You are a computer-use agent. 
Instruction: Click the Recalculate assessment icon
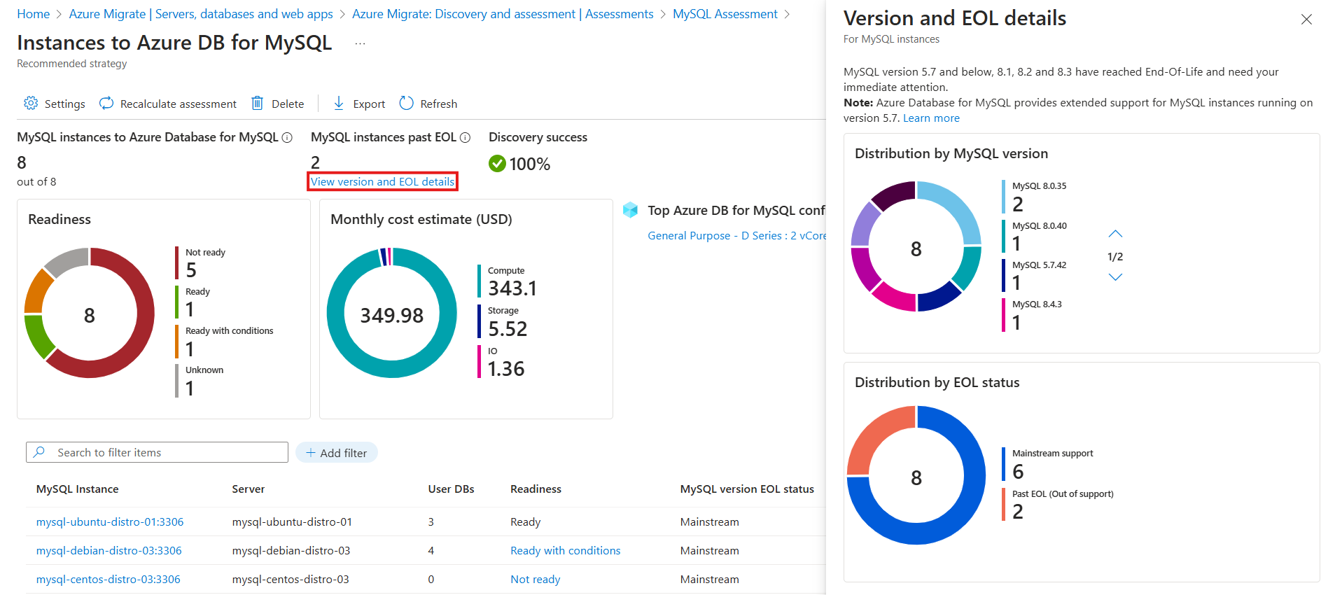click(x=106, y=104)
